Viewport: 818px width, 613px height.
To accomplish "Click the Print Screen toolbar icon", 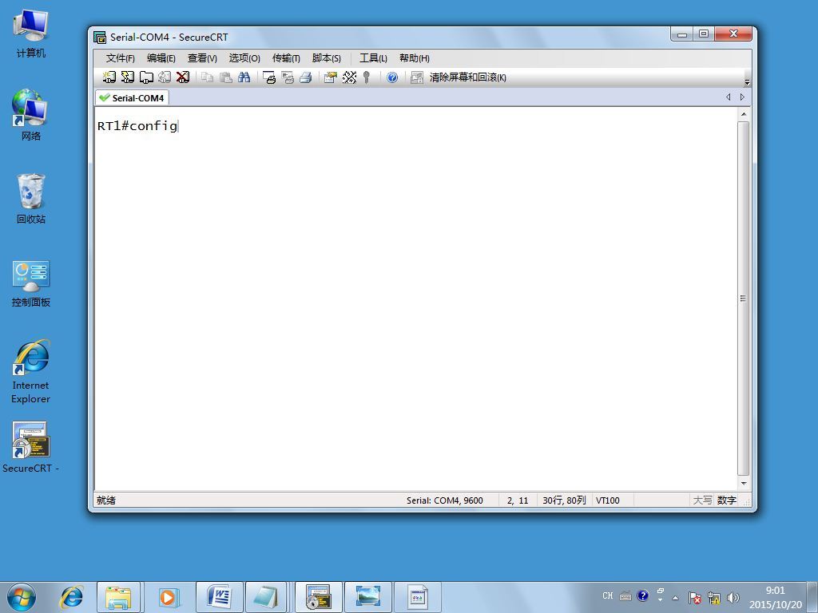I will pyautogui.click(x=269, y=77).
